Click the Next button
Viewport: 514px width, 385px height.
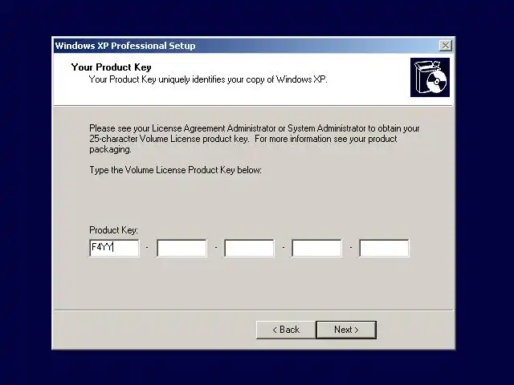[x=346, y=330]
